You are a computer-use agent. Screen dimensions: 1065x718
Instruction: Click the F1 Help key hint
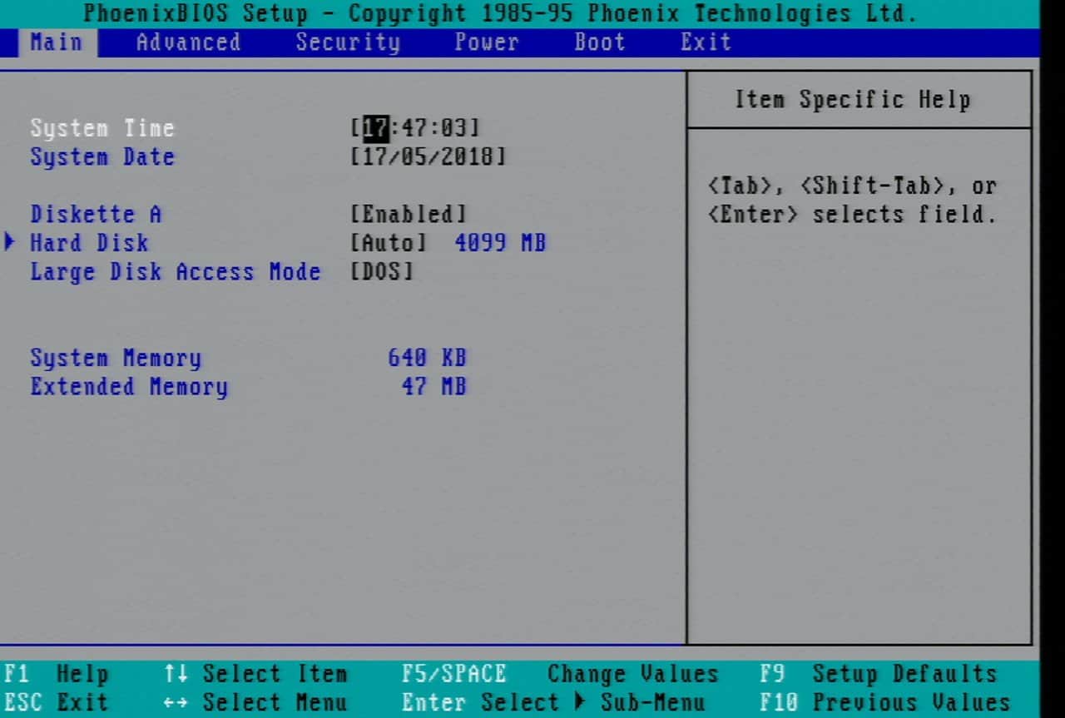57,674
